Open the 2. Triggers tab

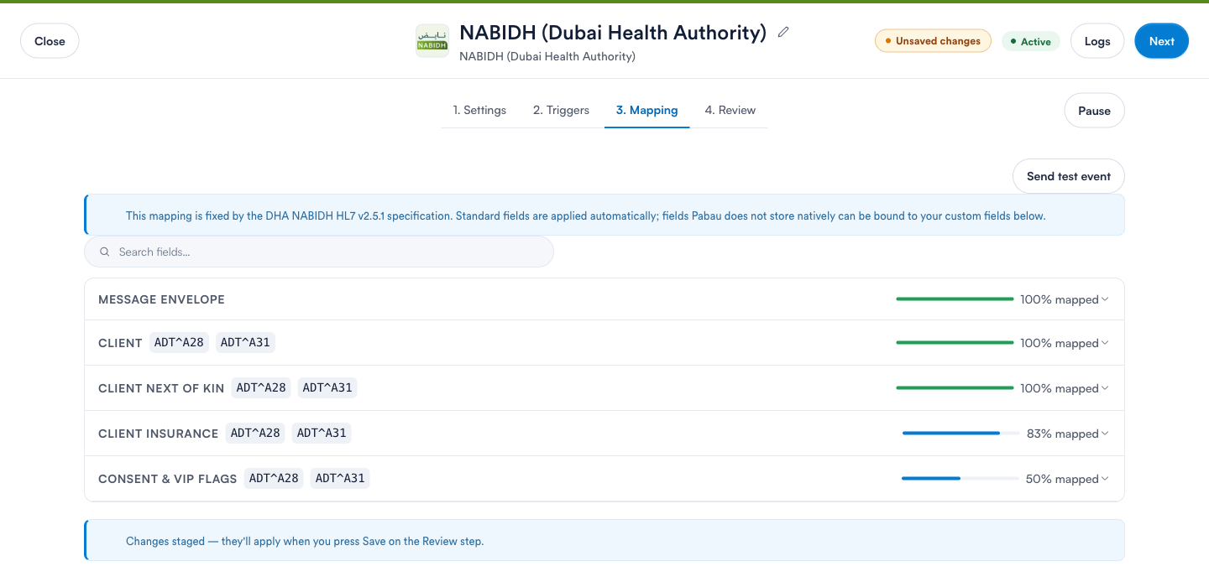coord(561,110)
